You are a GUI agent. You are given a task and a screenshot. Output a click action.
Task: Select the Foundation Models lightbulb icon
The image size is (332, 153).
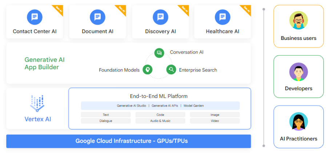147,70
